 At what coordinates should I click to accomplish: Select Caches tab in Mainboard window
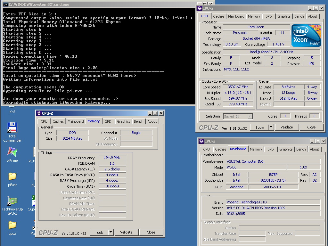point(220,149)
